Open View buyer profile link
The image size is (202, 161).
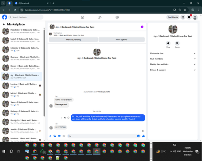point(104,92)
